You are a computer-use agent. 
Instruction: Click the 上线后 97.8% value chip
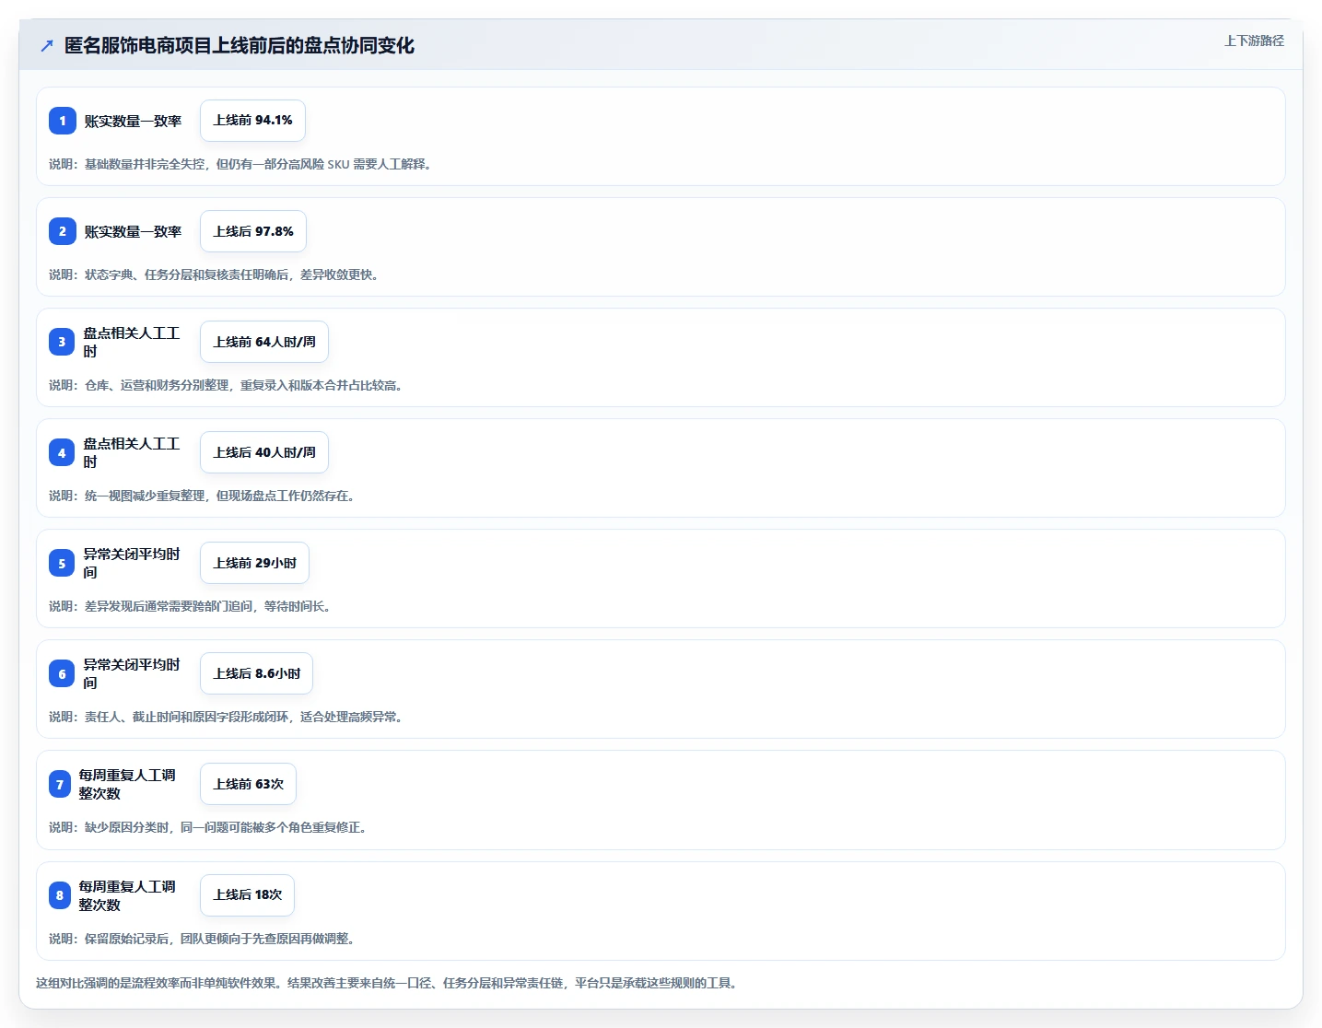pyautogui.click(x=253, y=231)
